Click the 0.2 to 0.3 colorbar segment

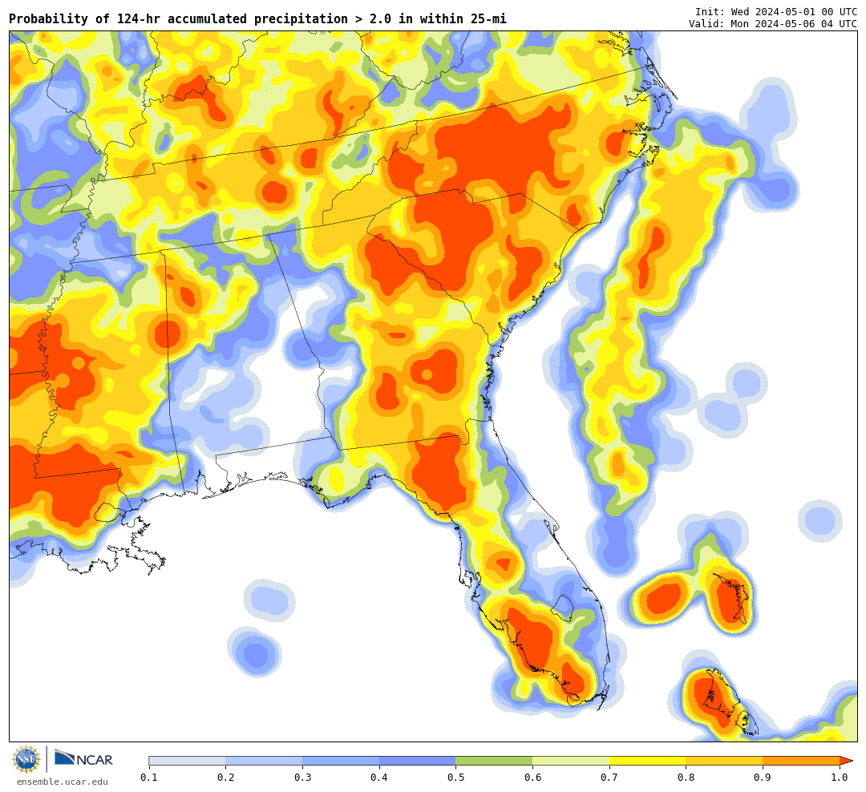(264, 761)
